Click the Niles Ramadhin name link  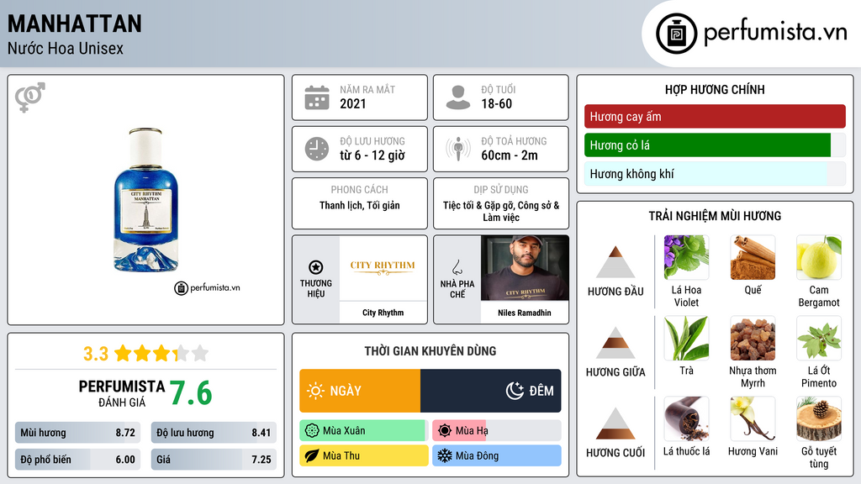pyautogui.click(x=525, y=313)
